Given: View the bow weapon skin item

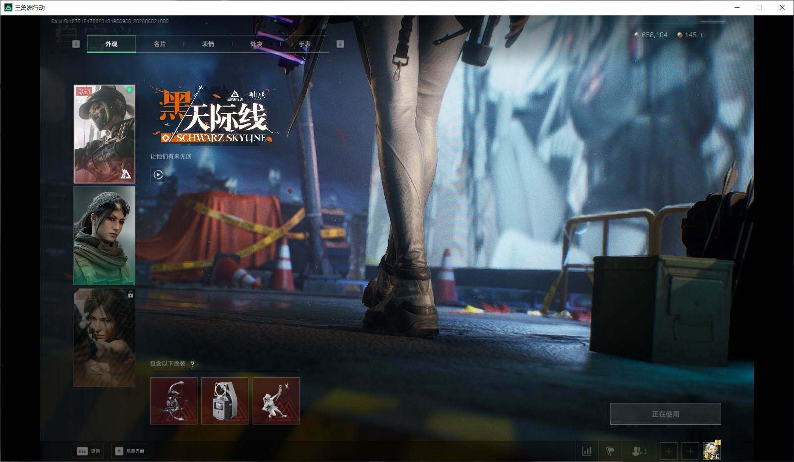Looking at the screenshot, I should [x=173, y=401].
